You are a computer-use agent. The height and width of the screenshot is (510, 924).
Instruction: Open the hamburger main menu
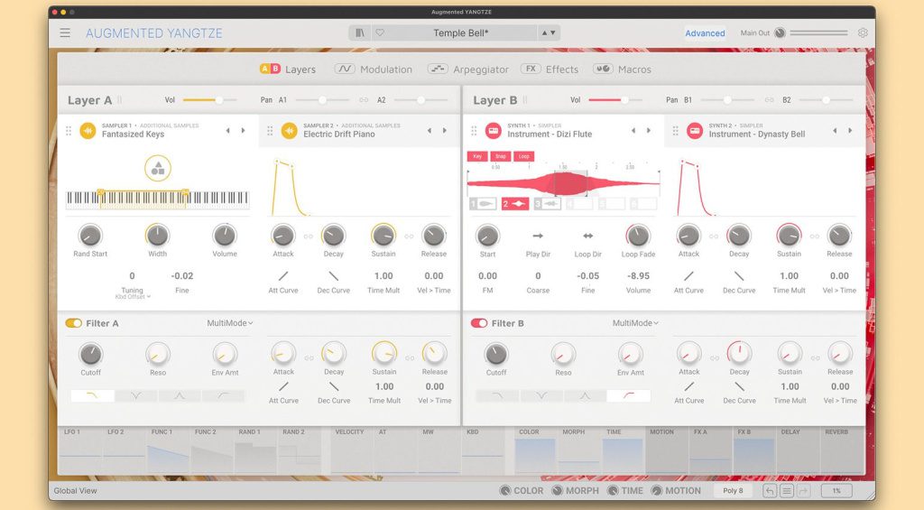click(x=65, y=33)
